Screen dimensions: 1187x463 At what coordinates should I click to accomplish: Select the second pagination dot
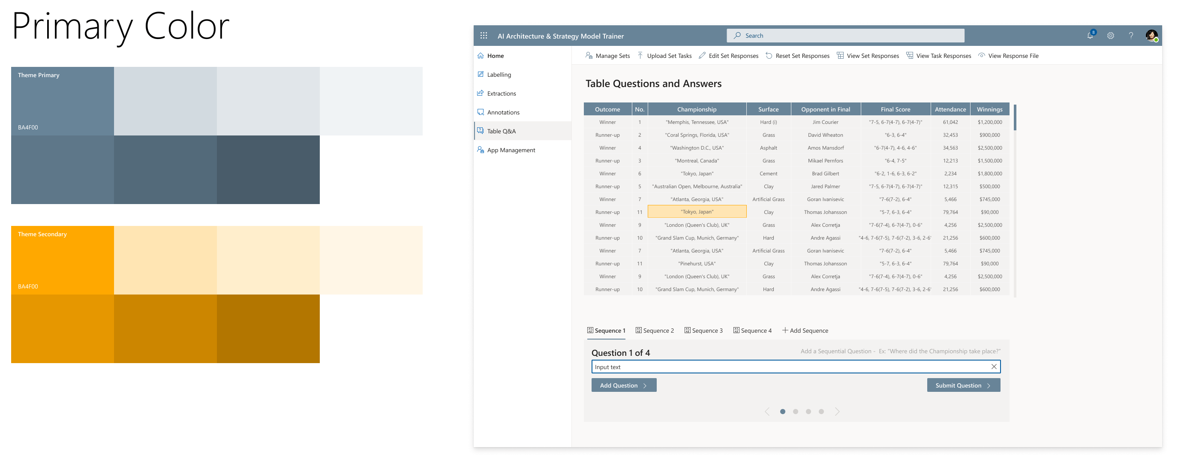click(x=795, y=412)
